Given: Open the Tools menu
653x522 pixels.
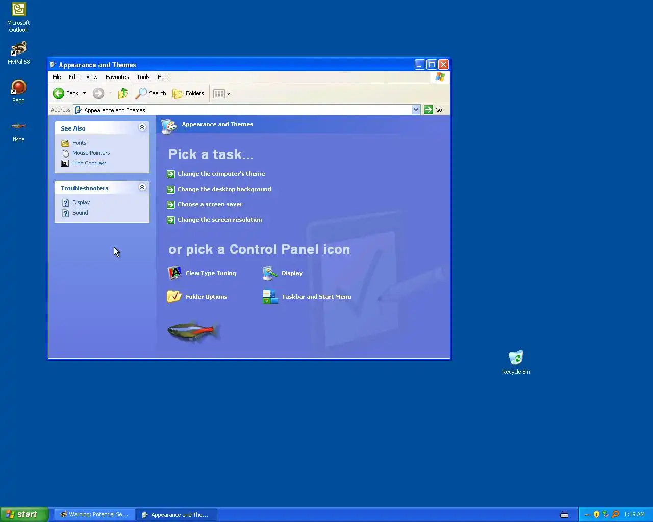Looking at the screenshot, I should (143, 77).
